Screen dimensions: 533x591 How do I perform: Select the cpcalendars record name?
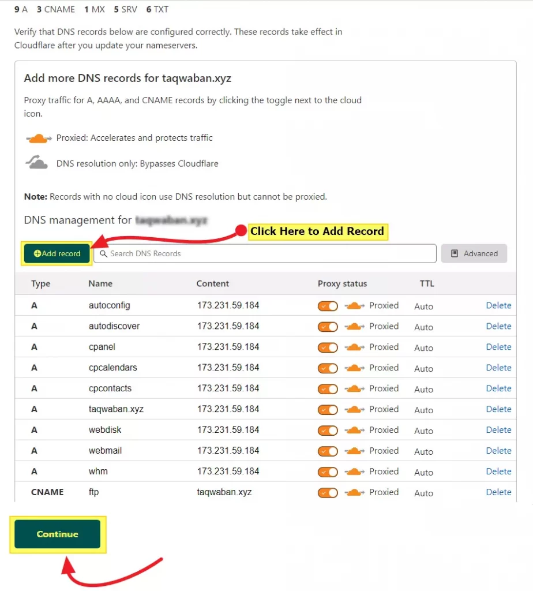coord(112,368)
